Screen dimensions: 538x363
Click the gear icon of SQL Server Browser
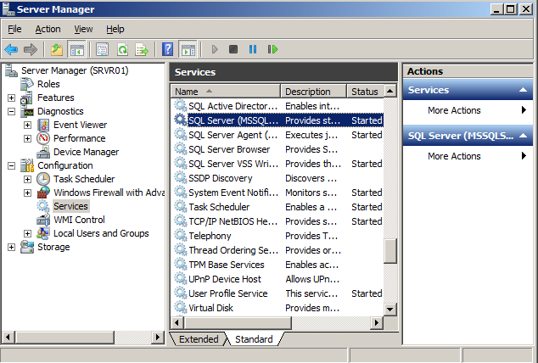[x=180, y=149]
